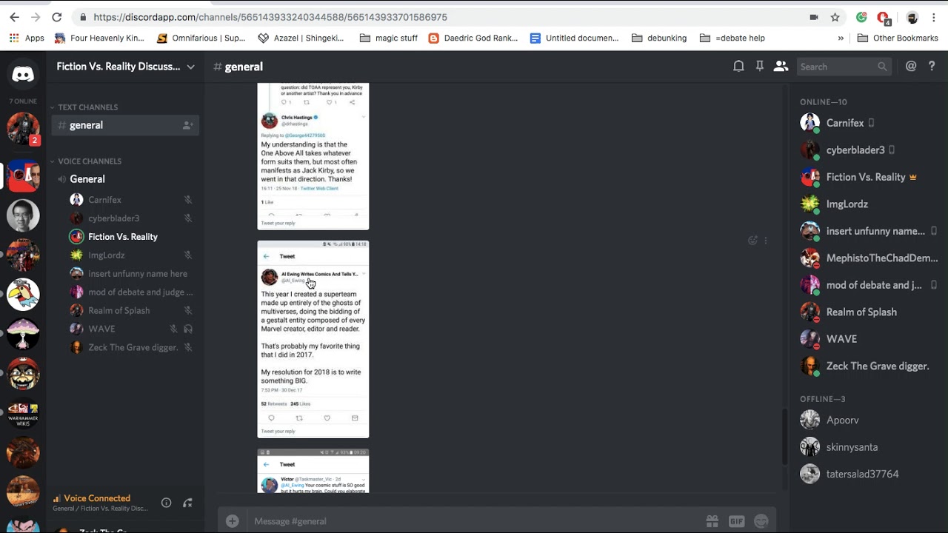Open more options on tweet message
The width and height of the screenshot is (948, 533).
(766, 241)
